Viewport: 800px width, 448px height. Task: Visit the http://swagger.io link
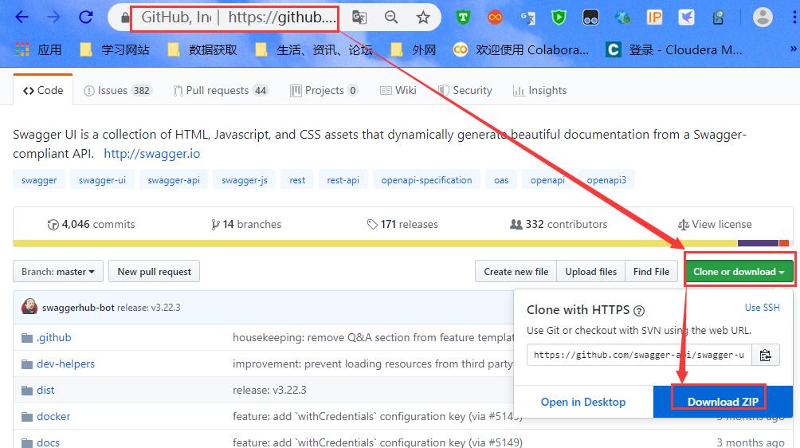click(x=152, y=154)
